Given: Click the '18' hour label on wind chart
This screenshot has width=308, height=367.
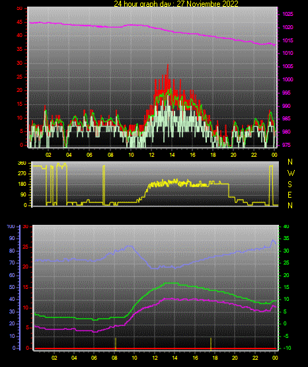Looking at the screenshot, I should point(213,155).
